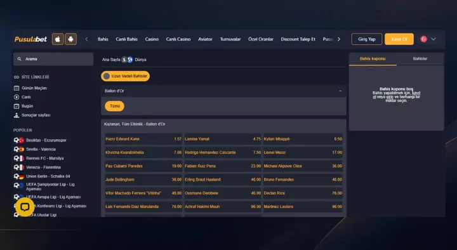Open Venezia - Fiorentina match
This screenshot has height=250, width=457.
pyautogui.click(x=43, y=168)
